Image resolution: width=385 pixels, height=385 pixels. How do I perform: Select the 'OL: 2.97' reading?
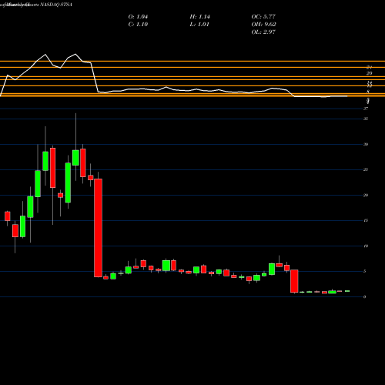click(263, 32)
